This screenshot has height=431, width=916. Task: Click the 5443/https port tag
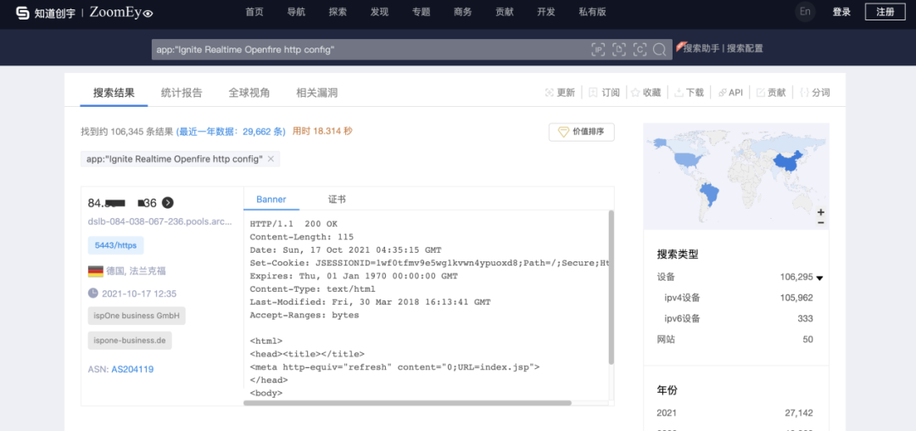pos(115,245)
